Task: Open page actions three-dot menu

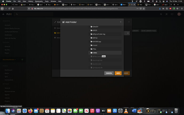Action: point(137,9)
